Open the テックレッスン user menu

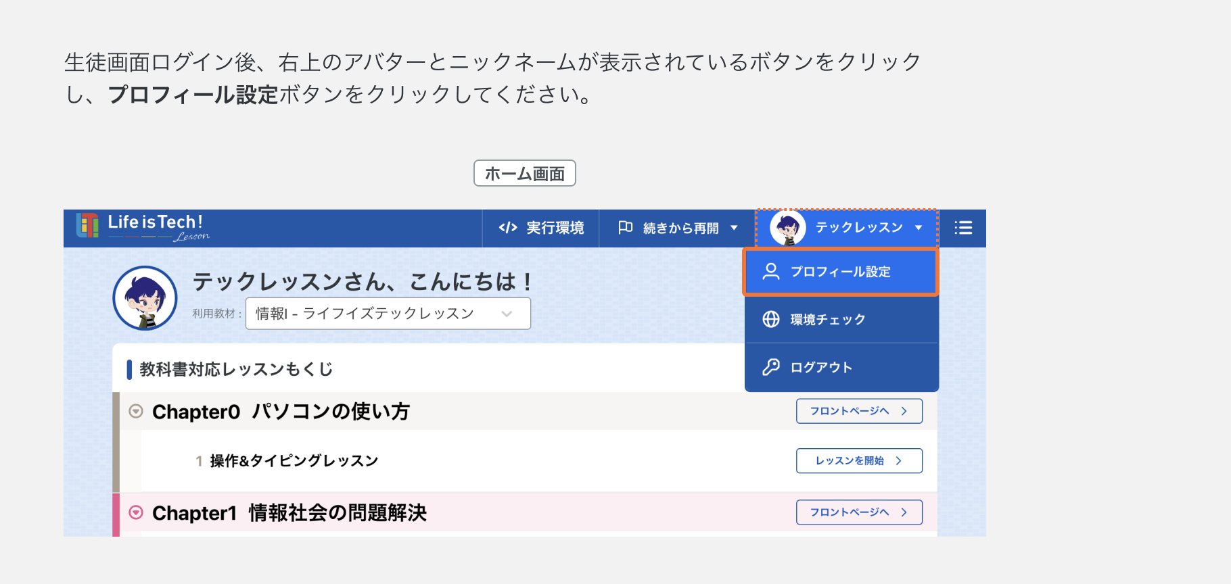[x=847, y=228]
